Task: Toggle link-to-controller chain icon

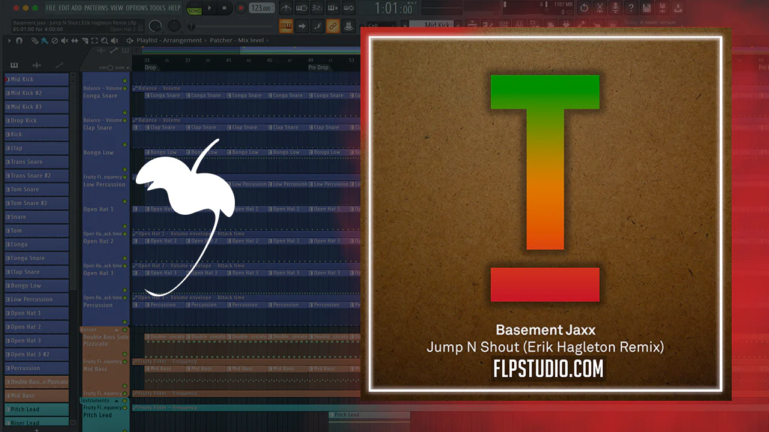Action: (x=333, y=26)
